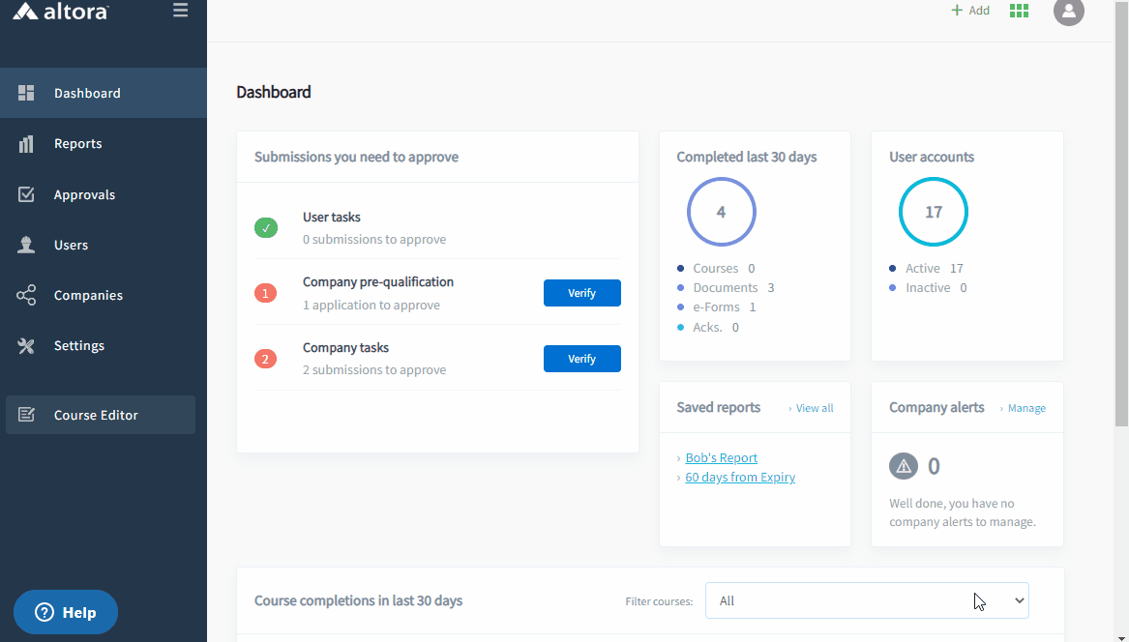Click the Settings tools icon
The width and height of the screenshot is (1129, 642).
coord(26,345)
